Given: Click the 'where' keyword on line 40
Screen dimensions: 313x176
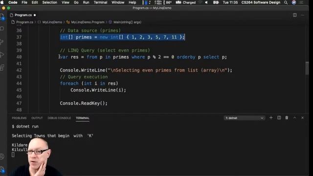Looking at the screenshot, I should 138,57.
